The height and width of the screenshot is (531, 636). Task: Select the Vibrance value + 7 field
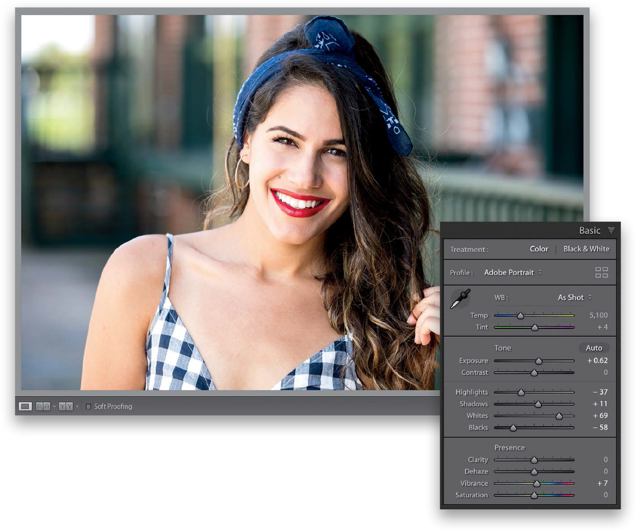click(602, 483)
